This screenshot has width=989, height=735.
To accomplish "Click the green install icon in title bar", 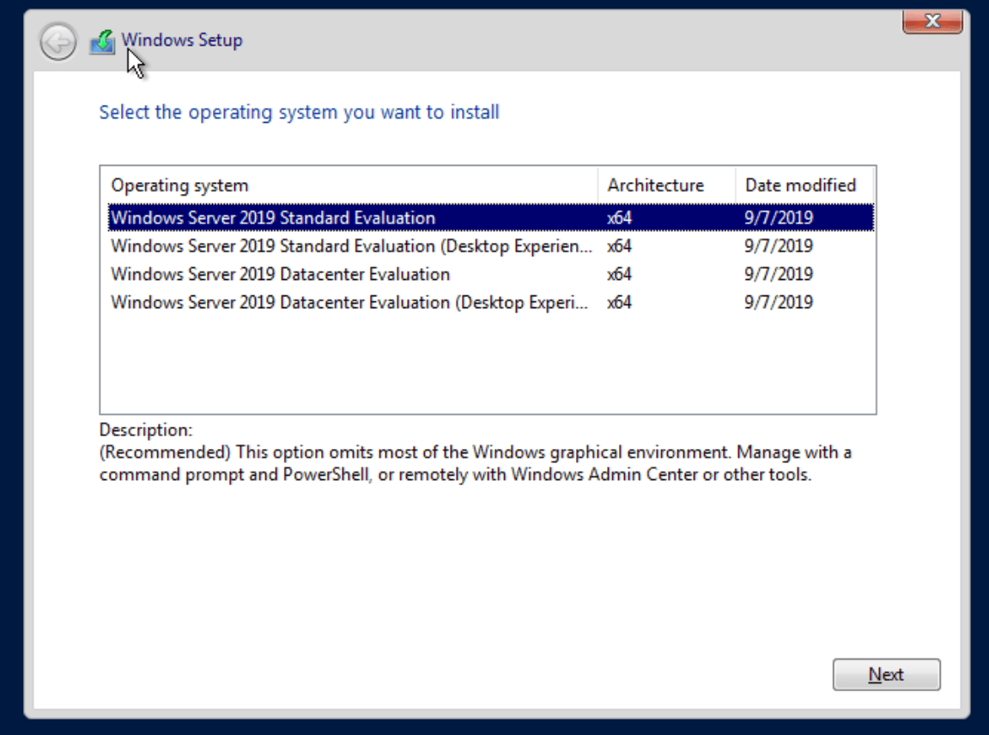I will pyautogui.click(x=102, y=39).
